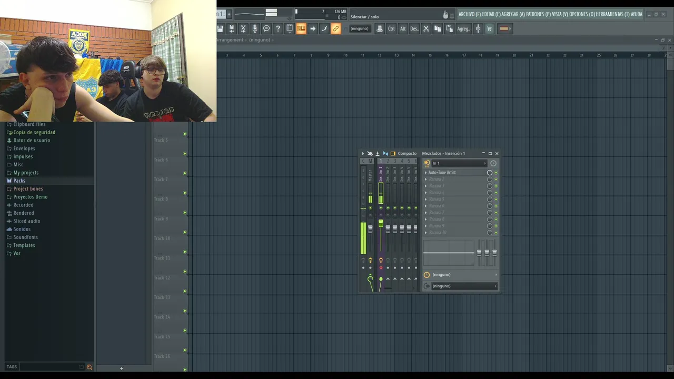Click the scissors icon beside the microphone
Screen dimensions: 674x379
[243, 28]
